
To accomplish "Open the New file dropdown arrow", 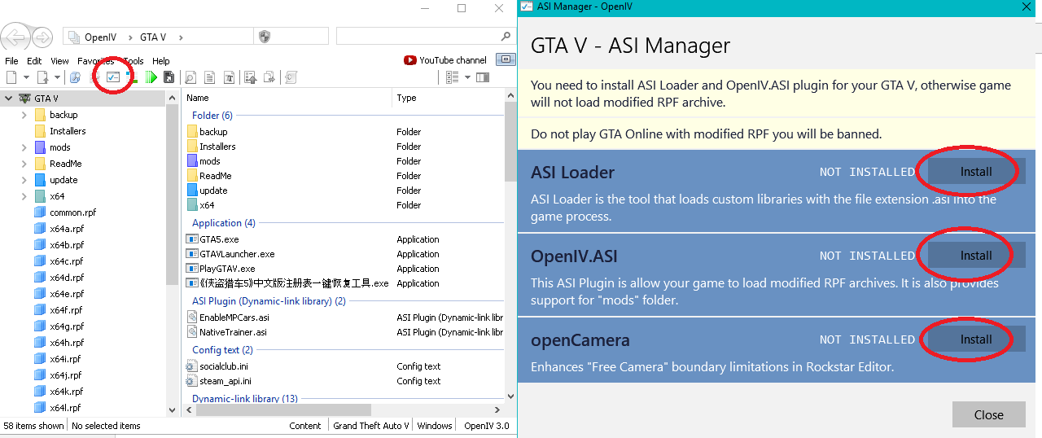I will click(x=26, y=77).
